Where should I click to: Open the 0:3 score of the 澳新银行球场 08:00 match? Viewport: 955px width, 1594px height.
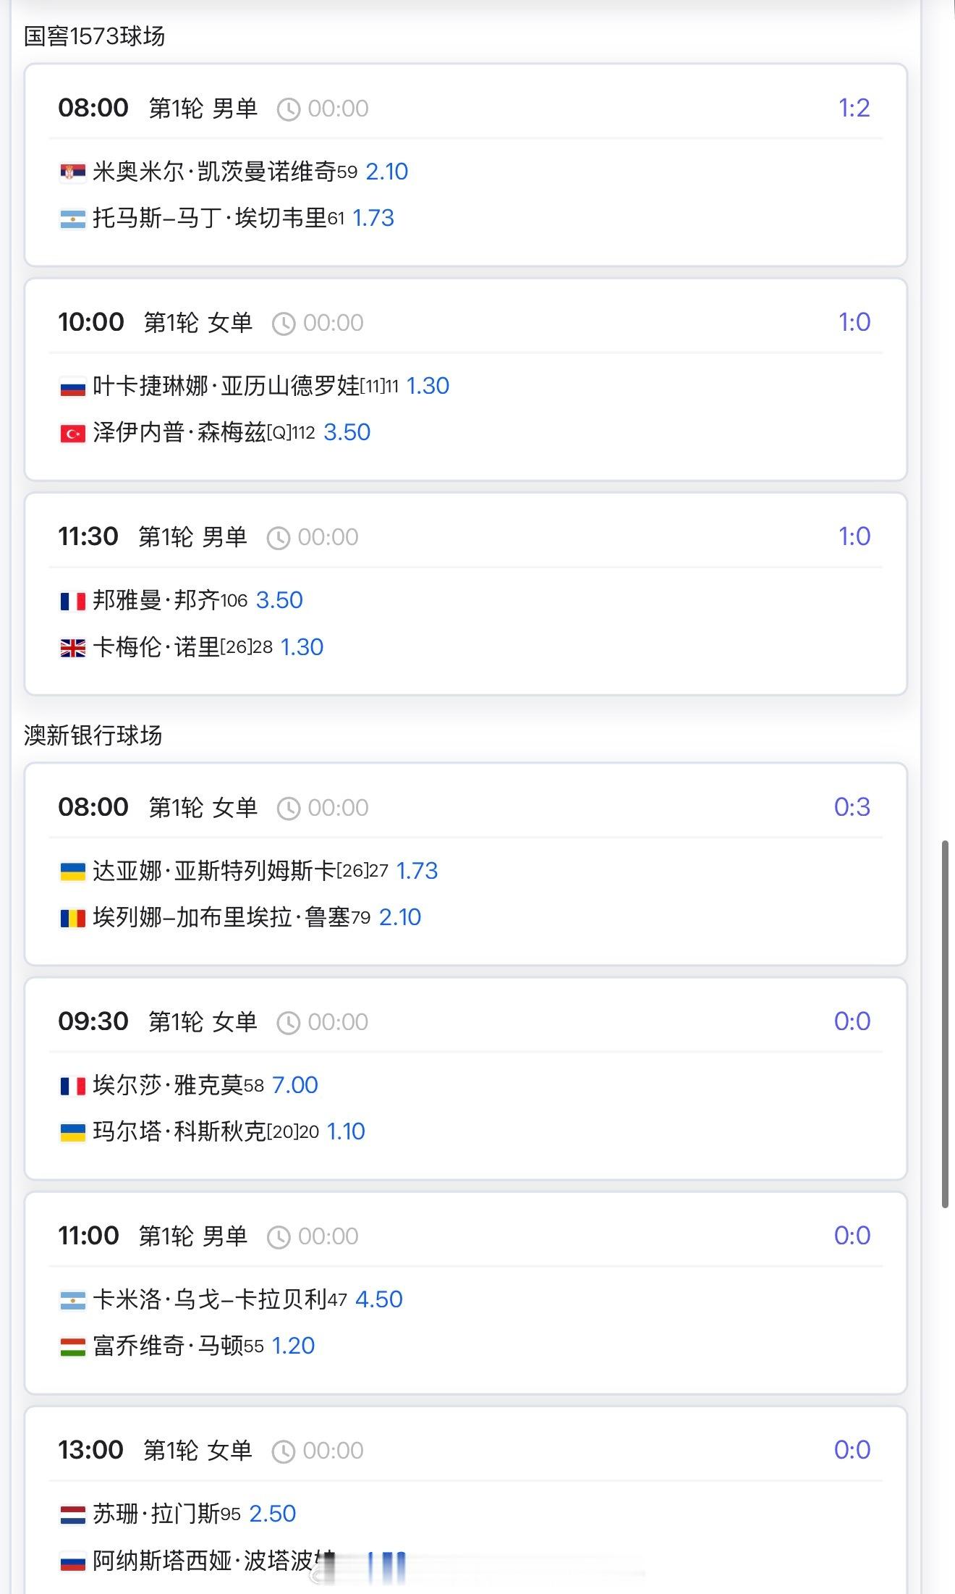coord(852,807)
